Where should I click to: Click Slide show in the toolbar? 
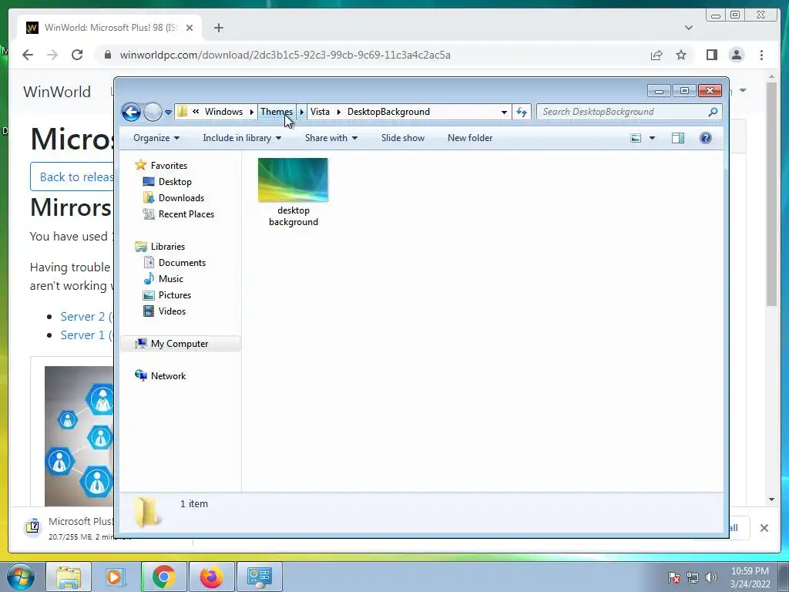[x=403, y=138]
